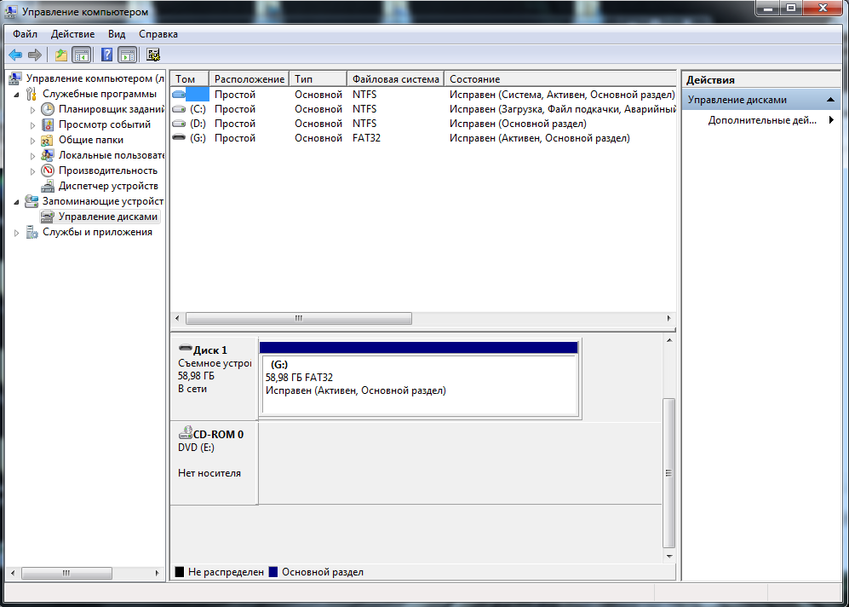Click the G: drive icon in volume list

[x=179, y=138]
